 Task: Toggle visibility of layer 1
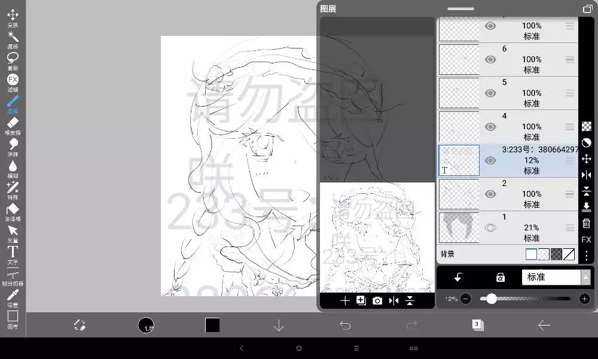(x=490, y=227)
